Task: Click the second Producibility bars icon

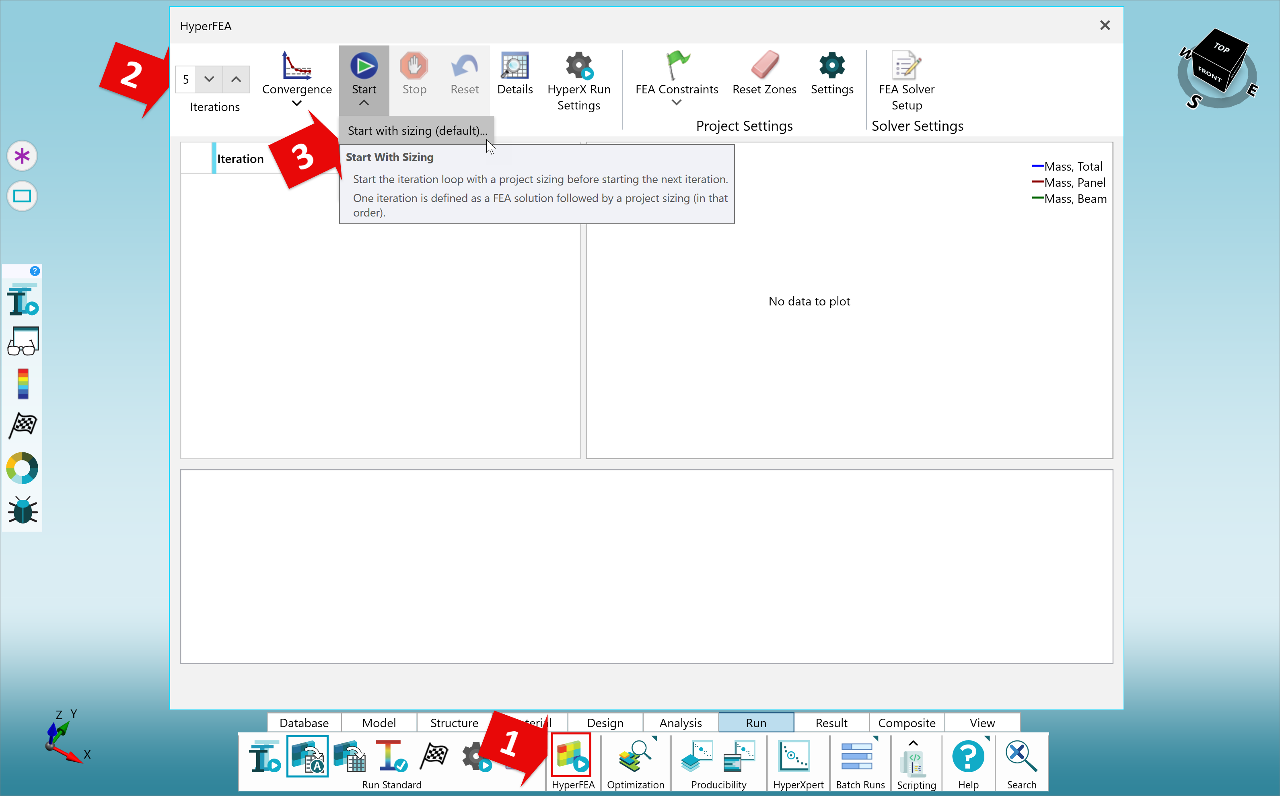Action: point(740,757)
